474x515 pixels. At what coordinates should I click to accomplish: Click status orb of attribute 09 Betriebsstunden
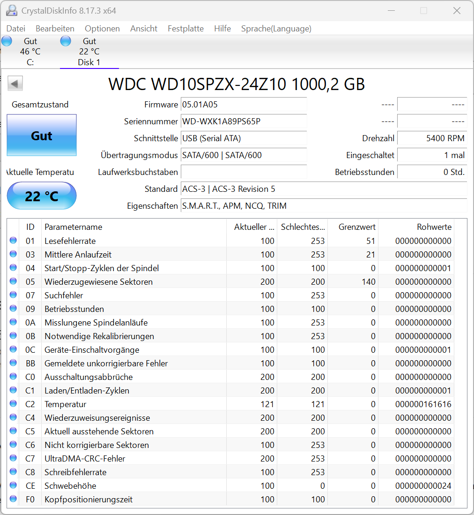point(13,309)
